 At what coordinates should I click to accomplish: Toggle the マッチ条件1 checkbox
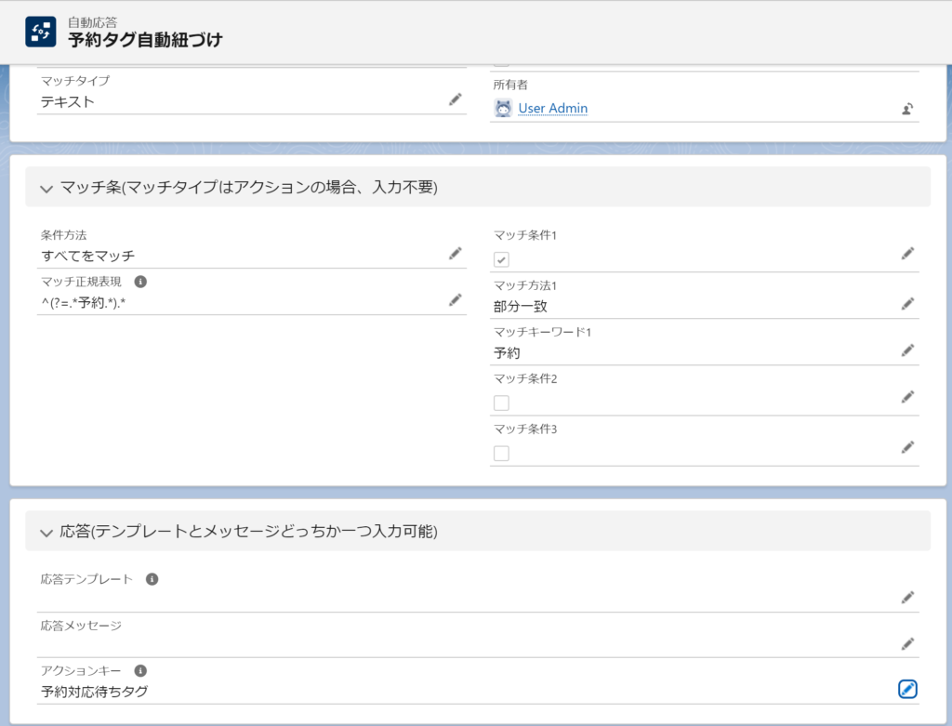[501, 259]
